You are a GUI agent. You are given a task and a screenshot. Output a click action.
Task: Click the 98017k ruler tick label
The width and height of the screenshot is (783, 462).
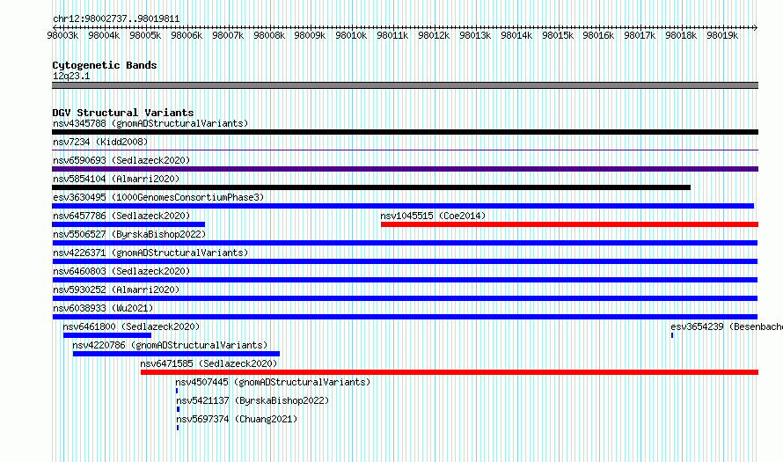(x=640, y=35)
